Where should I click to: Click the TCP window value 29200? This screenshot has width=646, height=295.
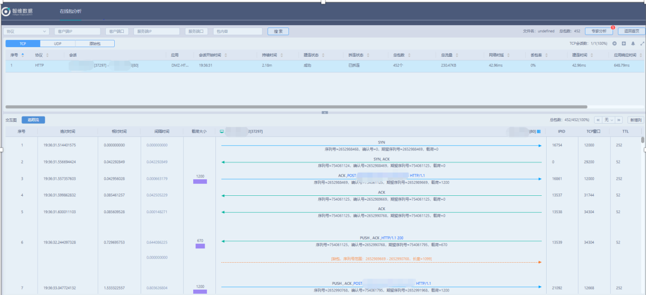point(589,162)
